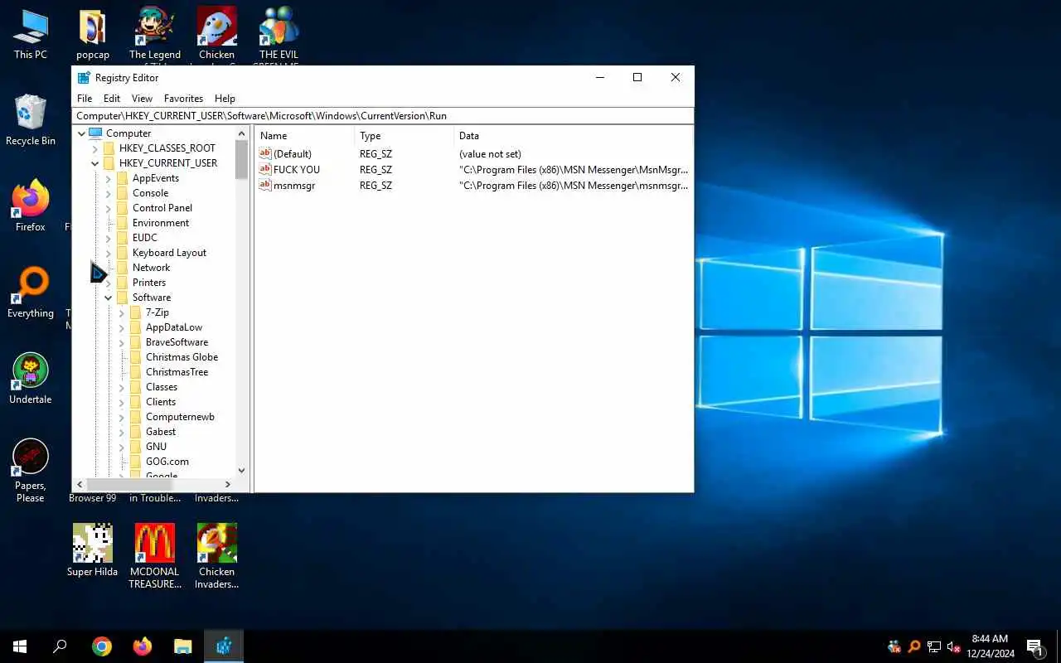Click the Data column header
Screen dimensions: 1061x663
tap(572, 136)
